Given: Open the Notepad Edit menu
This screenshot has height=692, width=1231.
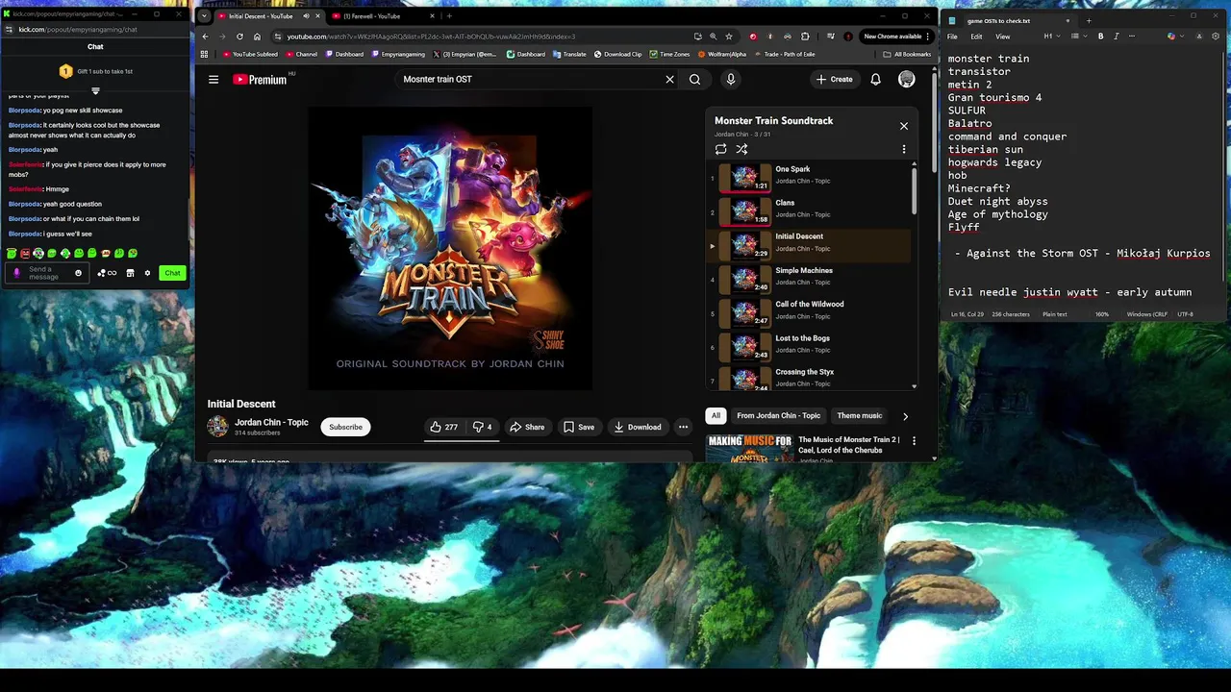Looking at the screenshot, I should point(976,37).
